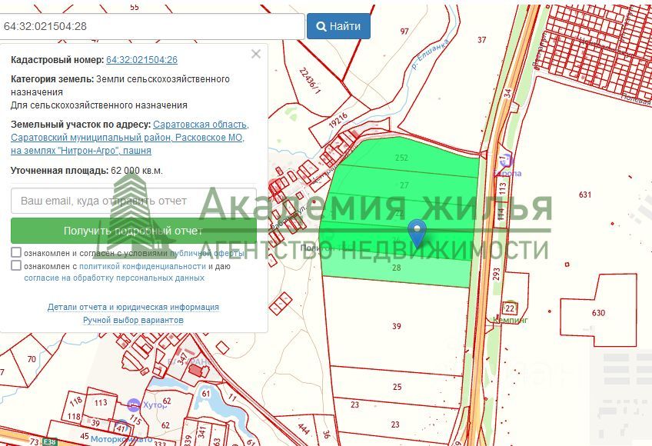The height and width of the screenshot is (446, 652).
Task: Click Получить подробный отчет button
Action: coord(134,231)
